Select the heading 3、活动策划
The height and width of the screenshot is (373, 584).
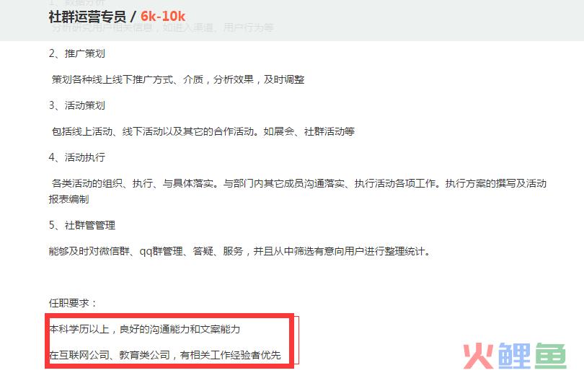click(x=76, y=105)
